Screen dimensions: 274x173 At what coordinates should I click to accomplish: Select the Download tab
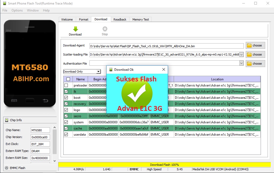[101, 19]
